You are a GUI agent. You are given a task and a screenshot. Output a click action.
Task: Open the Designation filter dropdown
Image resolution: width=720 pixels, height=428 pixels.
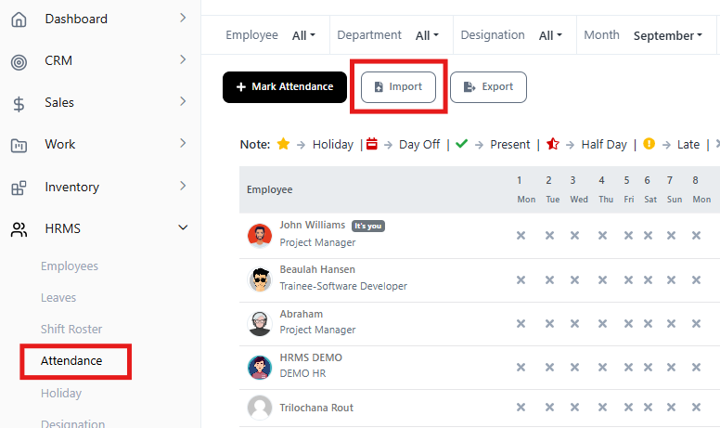pos(550,35)
